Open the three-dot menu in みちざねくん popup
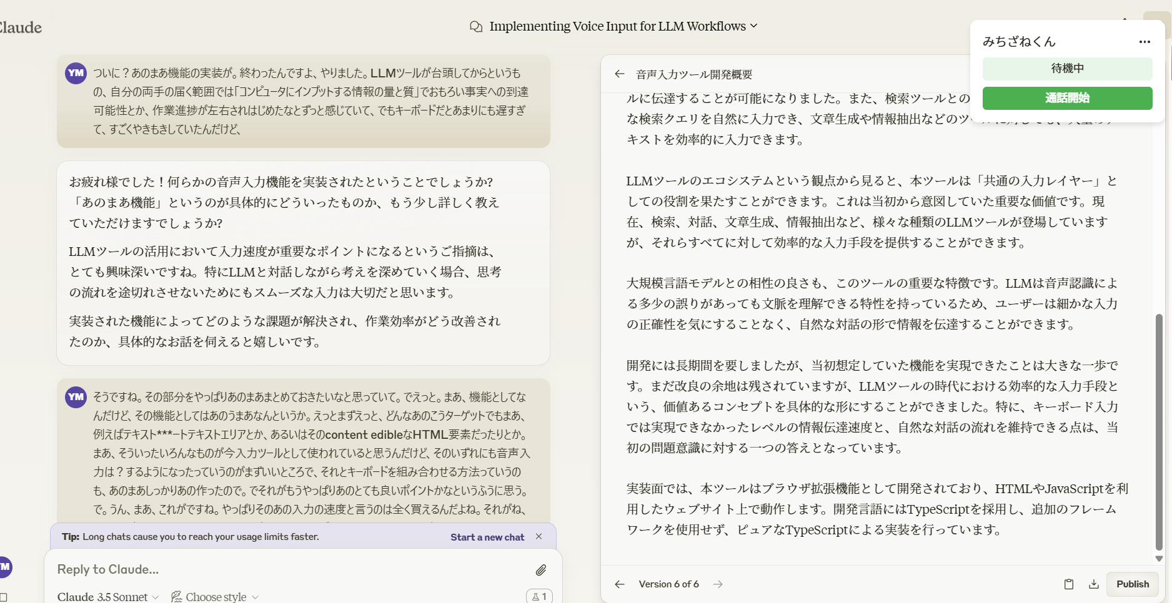Screen dimensions: 1172x603 point(1145,42)
